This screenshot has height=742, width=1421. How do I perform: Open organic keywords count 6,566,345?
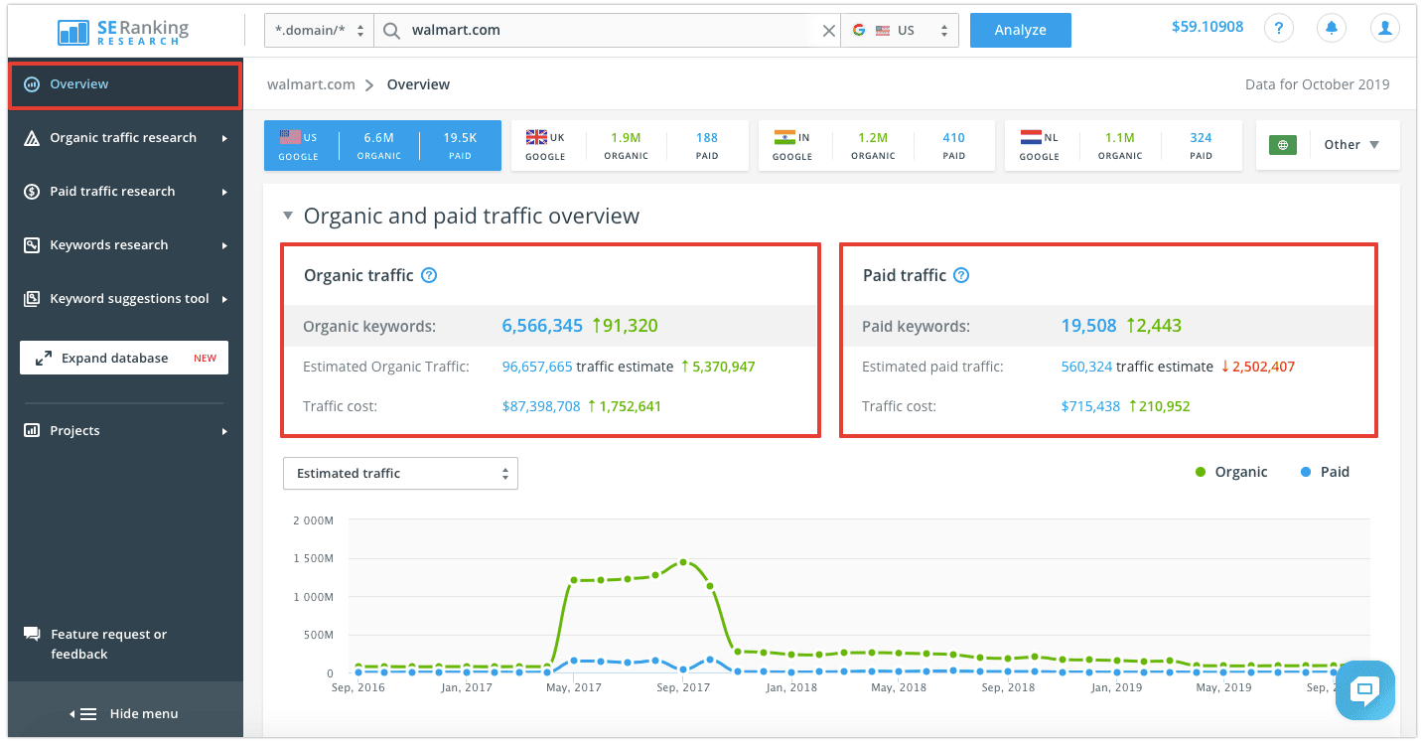(x=542, y=326)
